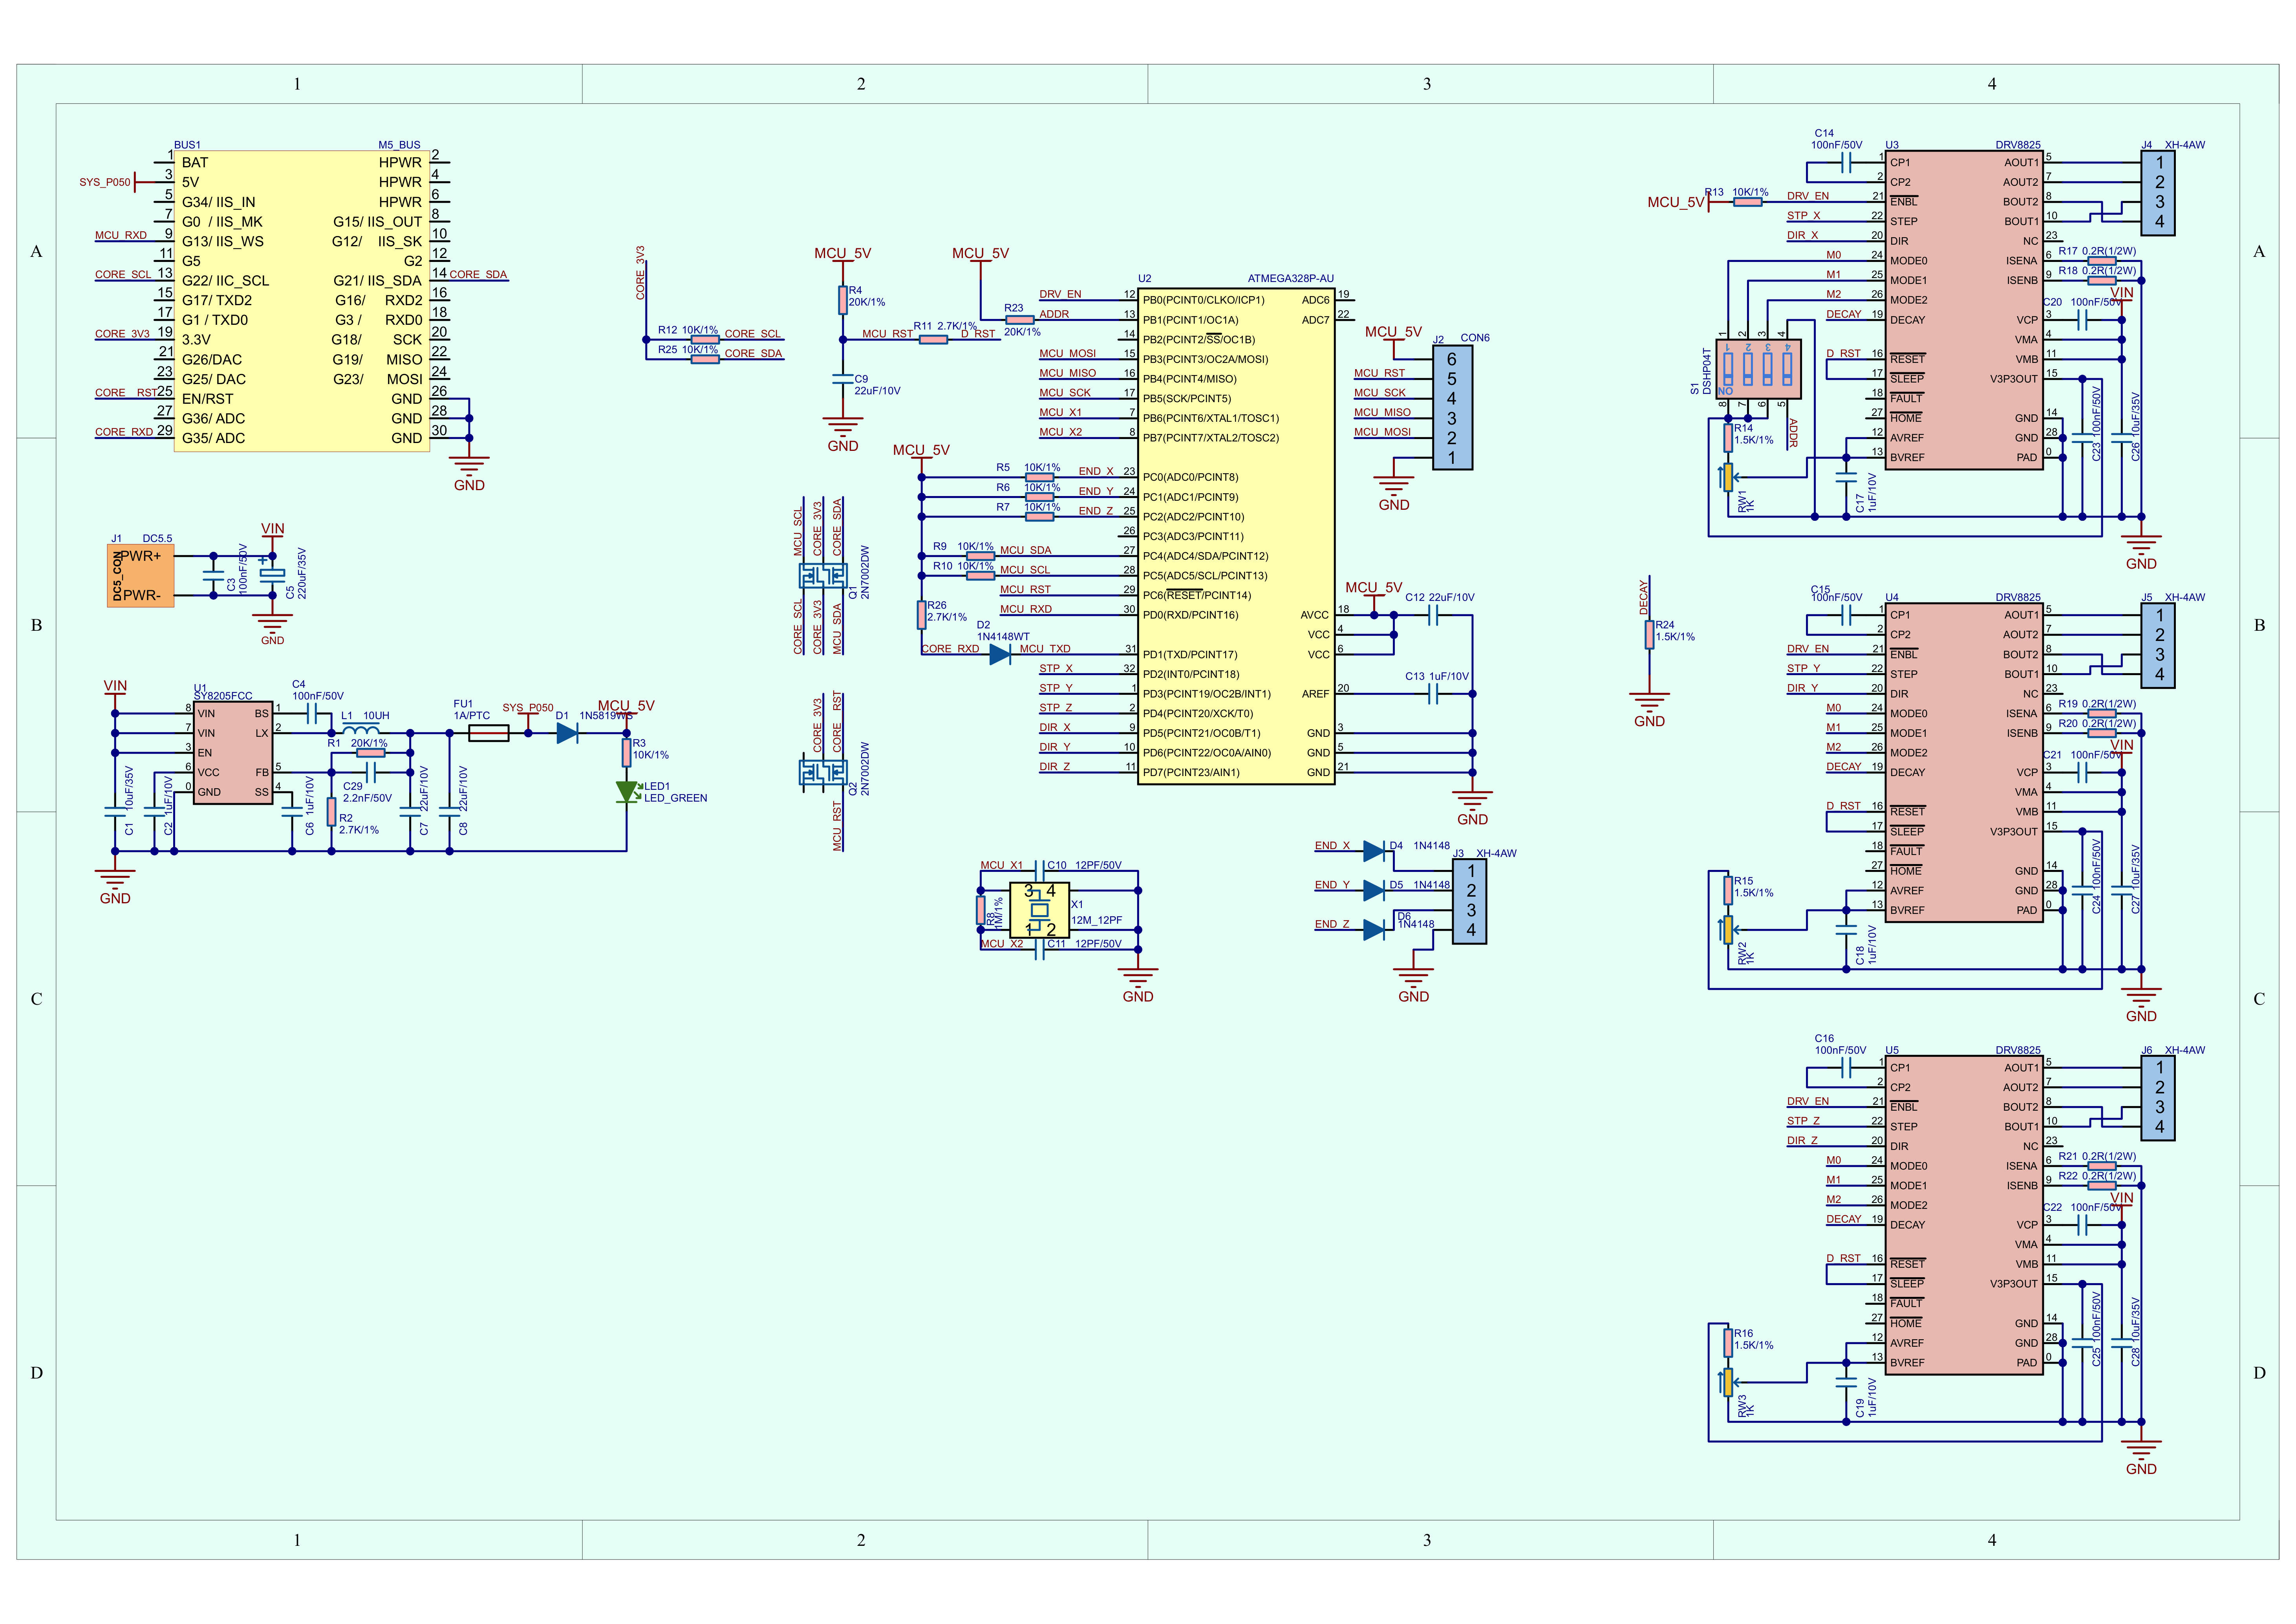Screen dimensions: 2296x1624
Task: Click the 'PB5(SCK/PCINT5)' pin name
Action: tap(1187, 399)
